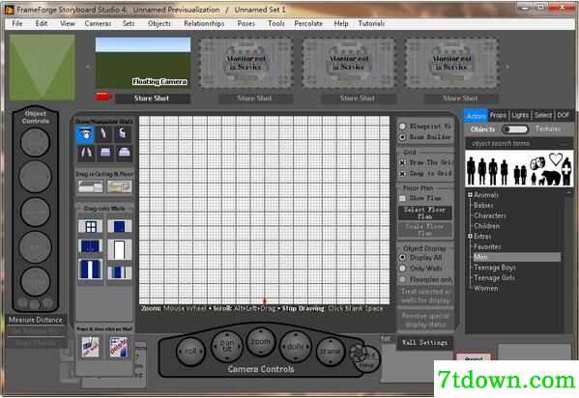Click the object search terms field
Viewport: 579px width, 398px height.
click(x=519, y=143)
